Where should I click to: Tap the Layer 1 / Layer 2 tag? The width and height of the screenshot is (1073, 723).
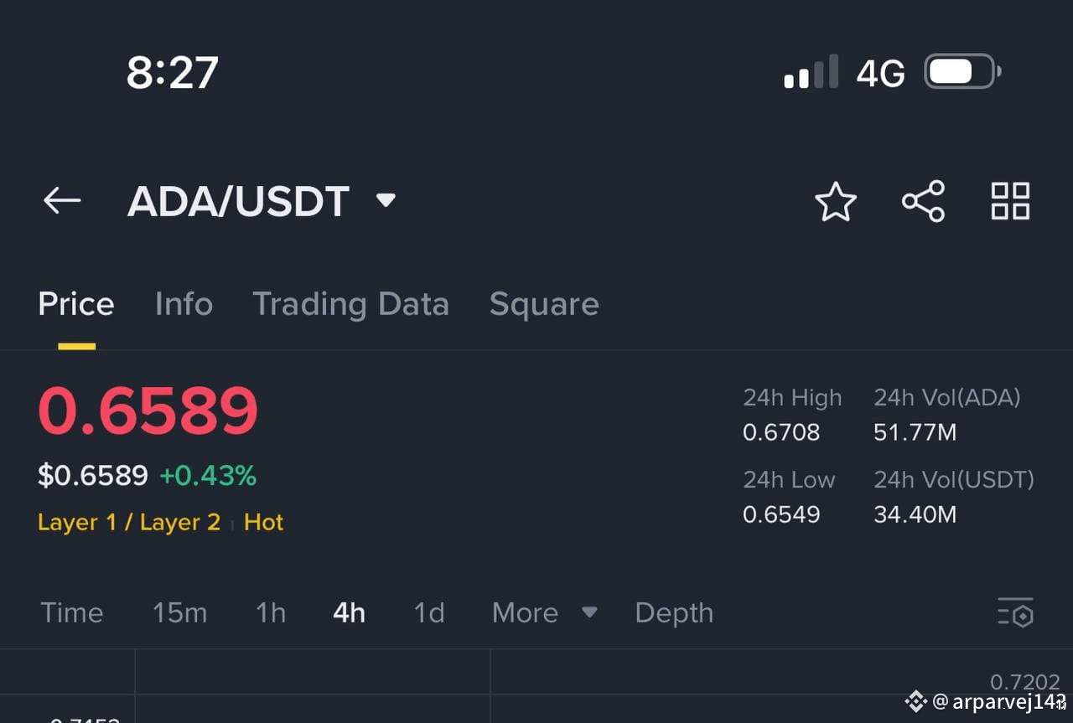pos(129,523)
